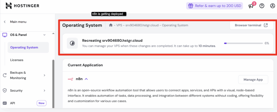This screenshot has width=277, height=112.
Task: Click the 10 minutes text in the notice
Action: tap(207, 46)
